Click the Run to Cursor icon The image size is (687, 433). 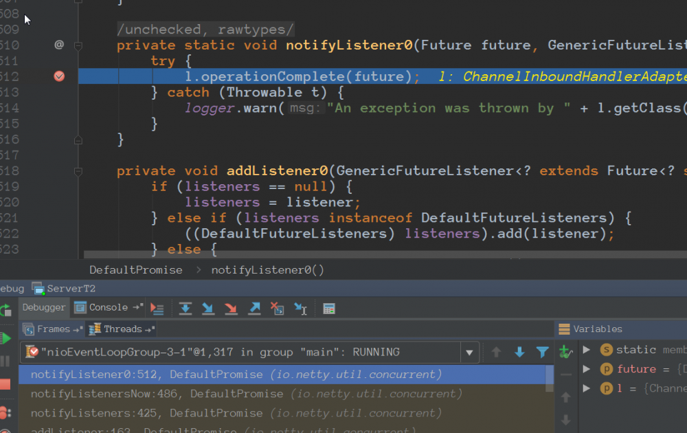click(301, 309)
